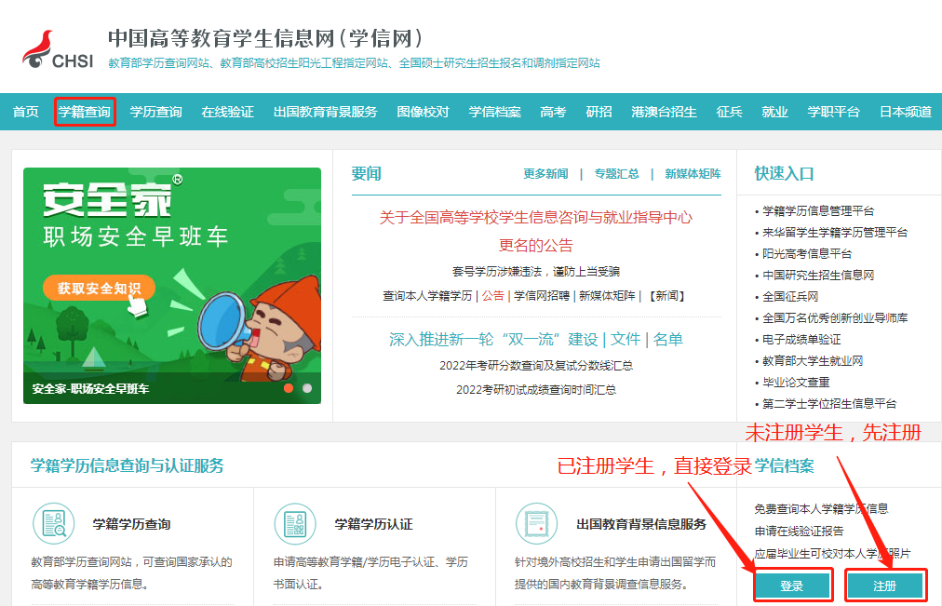The height and width of the screenshot is (606, 942).
Task: Open the 学籍学历查询 document search icon
Action: tap(53, 524)
